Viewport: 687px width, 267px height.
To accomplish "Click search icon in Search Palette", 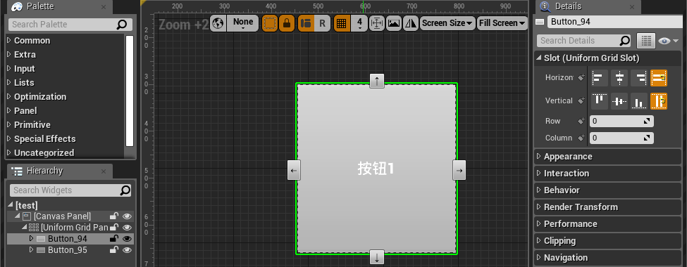I will click(x=122, y=25).
